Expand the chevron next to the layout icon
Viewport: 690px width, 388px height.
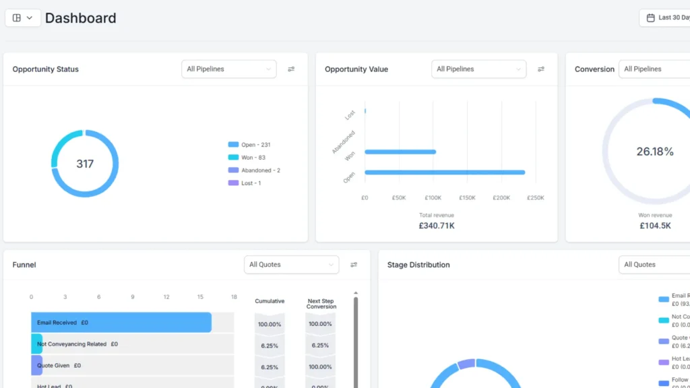click(28, 18)
